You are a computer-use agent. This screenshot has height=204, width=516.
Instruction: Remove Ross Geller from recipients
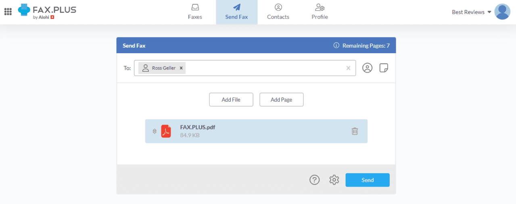[x=181, y=68]
